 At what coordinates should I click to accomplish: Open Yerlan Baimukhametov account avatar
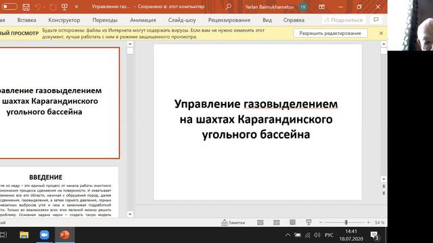303,7
